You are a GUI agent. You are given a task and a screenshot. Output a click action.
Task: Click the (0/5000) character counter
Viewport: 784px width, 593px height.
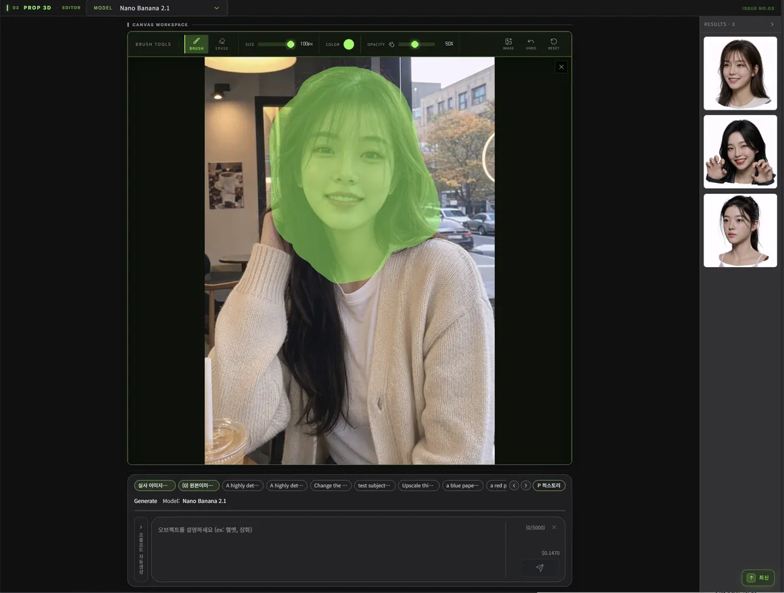click(535, 528)
